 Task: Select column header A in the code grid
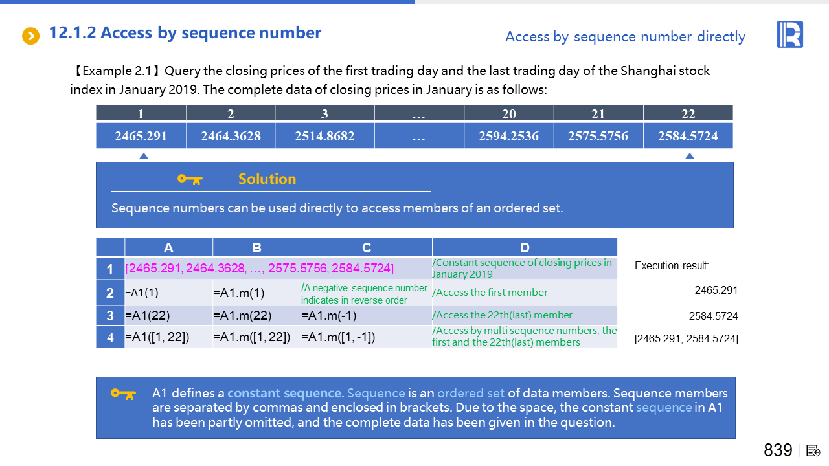pos(168,247)
